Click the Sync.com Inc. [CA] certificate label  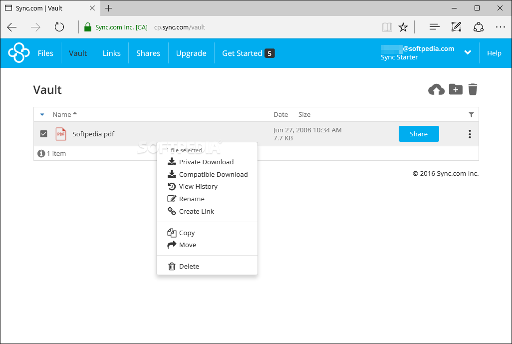click(121, 27)
